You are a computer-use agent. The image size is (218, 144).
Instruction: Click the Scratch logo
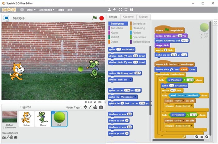tap(9, 10)
